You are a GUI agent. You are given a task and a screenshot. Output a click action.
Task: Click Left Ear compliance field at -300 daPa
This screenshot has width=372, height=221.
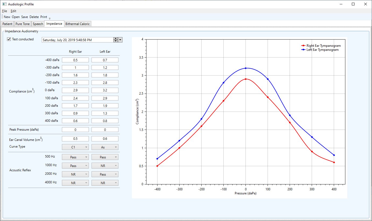105,67
